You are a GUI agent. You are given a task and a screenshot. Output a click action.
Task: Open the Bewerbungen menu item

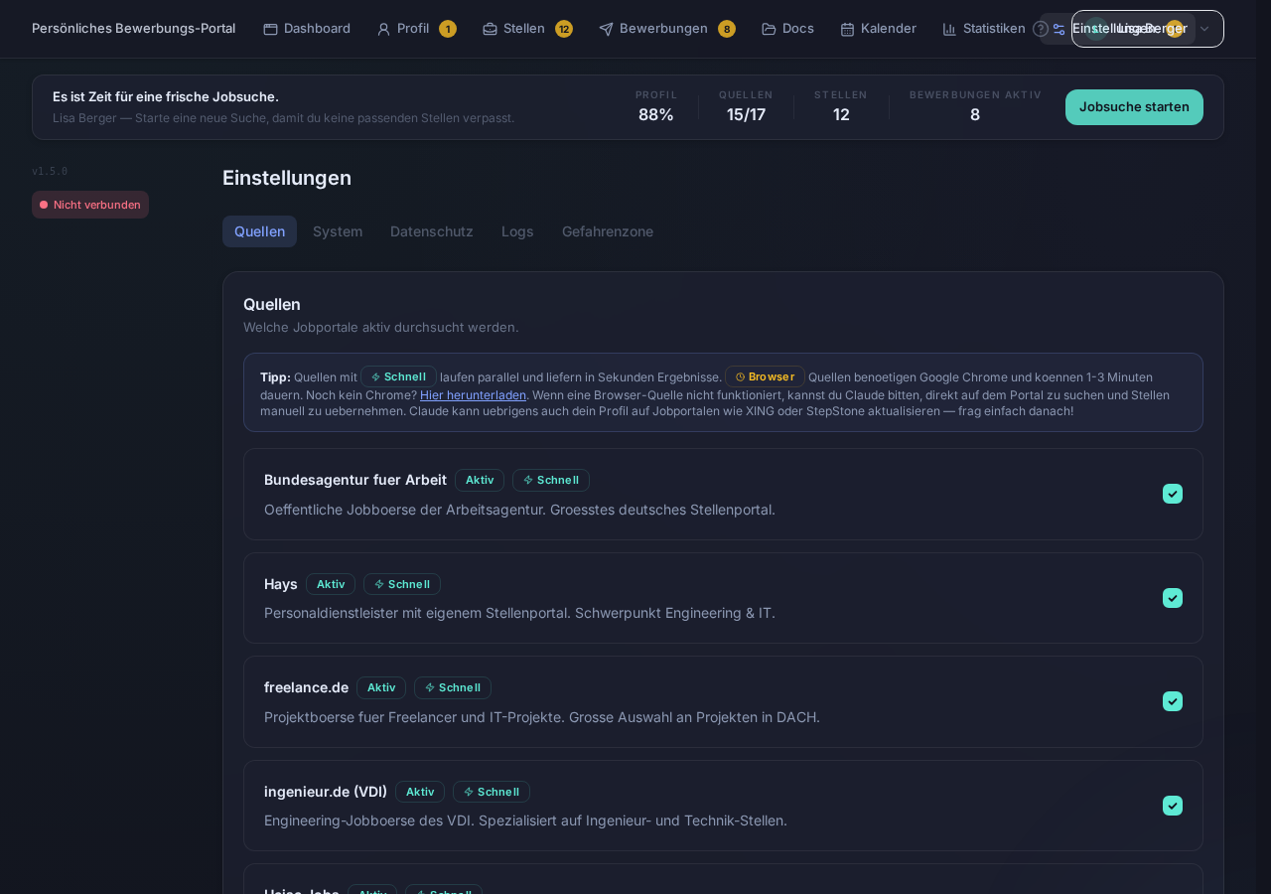coord(666,29)
